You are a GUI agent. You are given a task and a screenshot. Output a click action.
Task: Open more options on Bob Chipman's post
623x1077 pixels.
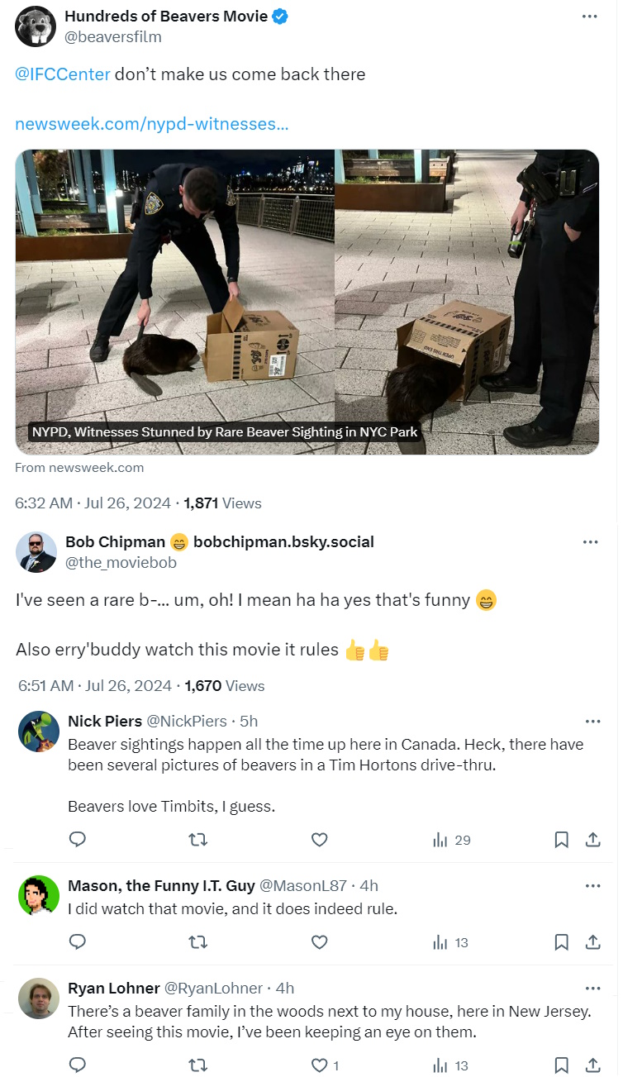pyautogui.click(x=590, y=542)
